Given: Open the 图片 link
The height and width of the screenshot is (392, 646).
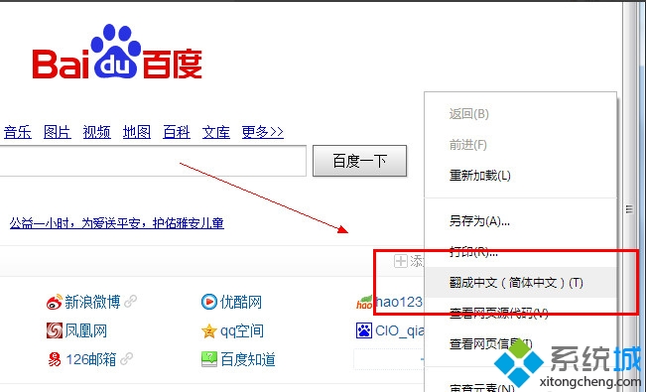Looking at the screenshot, I should click(58, 132).
